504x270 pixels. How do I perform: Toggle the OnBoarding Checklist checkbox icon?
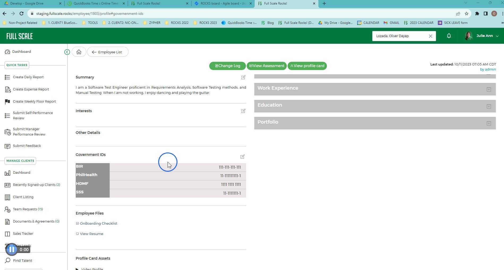77,223
